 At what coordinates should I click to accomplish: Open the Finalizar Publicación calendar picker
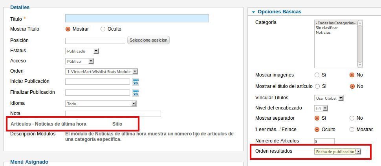click(x=136, y=93)
